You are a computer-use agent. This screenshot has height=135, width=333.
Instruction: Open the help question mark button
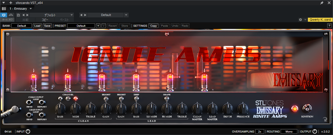[x=329, y=26]
